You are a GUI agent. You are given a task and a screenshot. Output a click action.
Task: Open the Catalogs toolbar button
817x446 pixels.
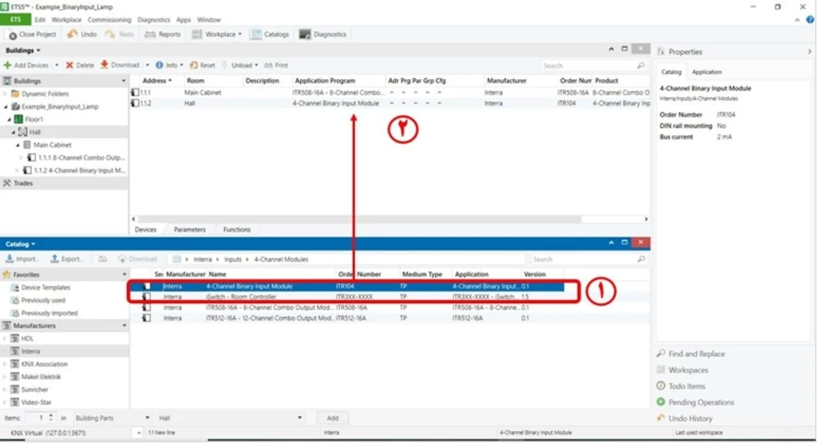click(269, 35)
